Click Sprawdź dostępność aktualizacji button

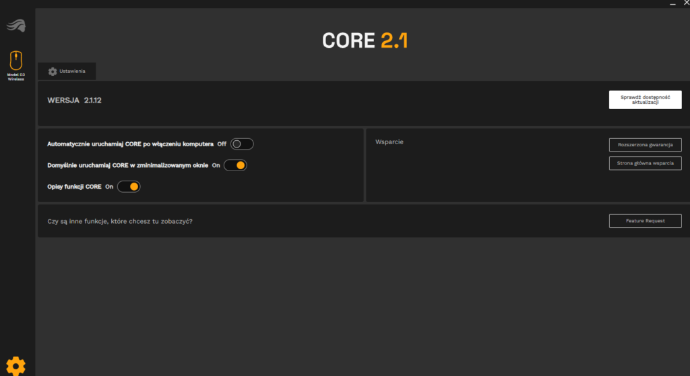click(x=645, y=100)
